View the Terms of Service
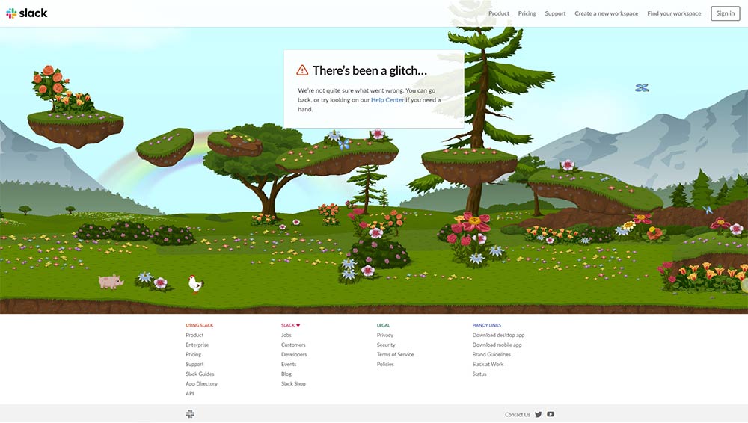 [x=396, y=355]
